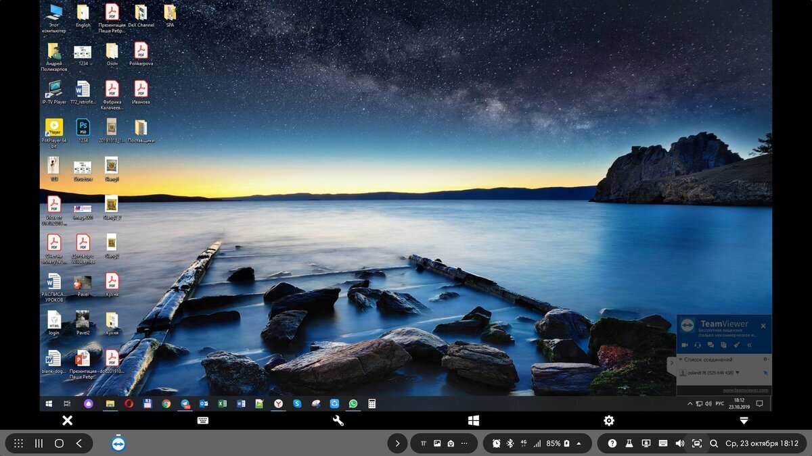
Task: Toggle screen capture mode in status bar
Action: tap(697, 443)
